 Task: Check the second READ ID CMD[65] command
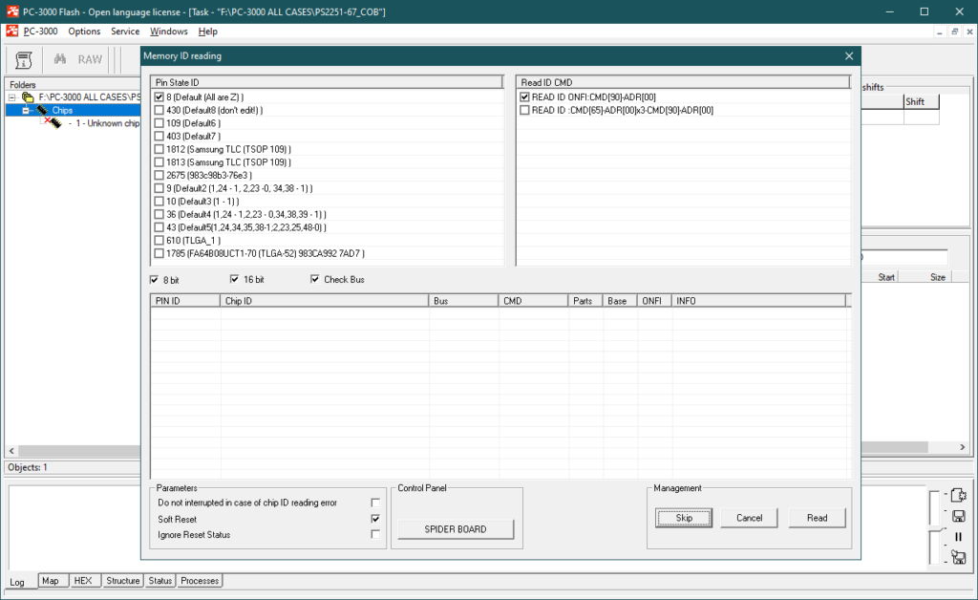coord(524,111)
